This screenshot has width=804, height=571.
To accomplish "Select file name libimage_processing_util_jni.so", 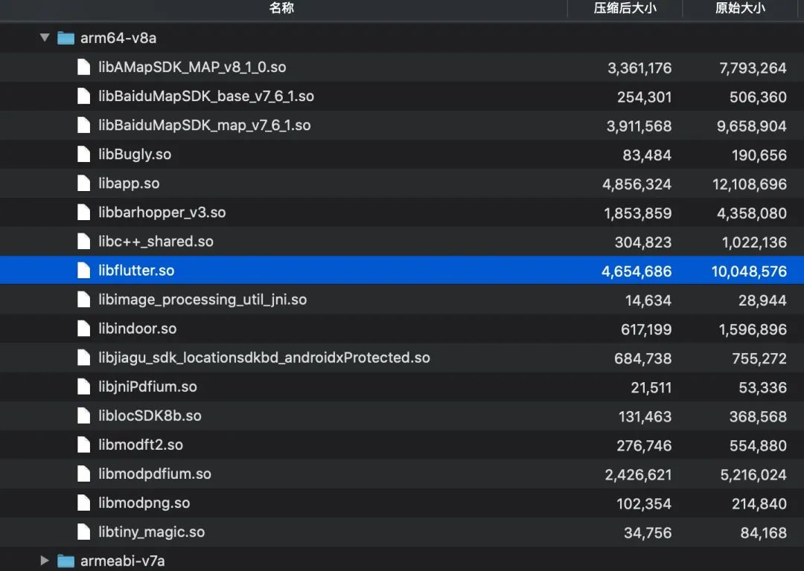I will 202,300.
